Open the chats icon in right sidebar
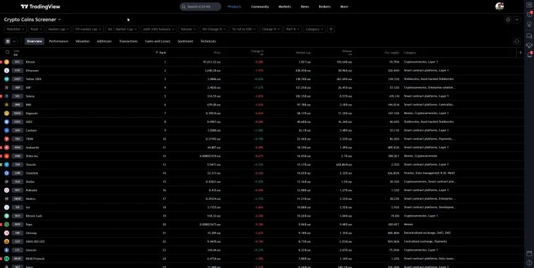This screenshot has width=534, height=268. tap(529, 36)
